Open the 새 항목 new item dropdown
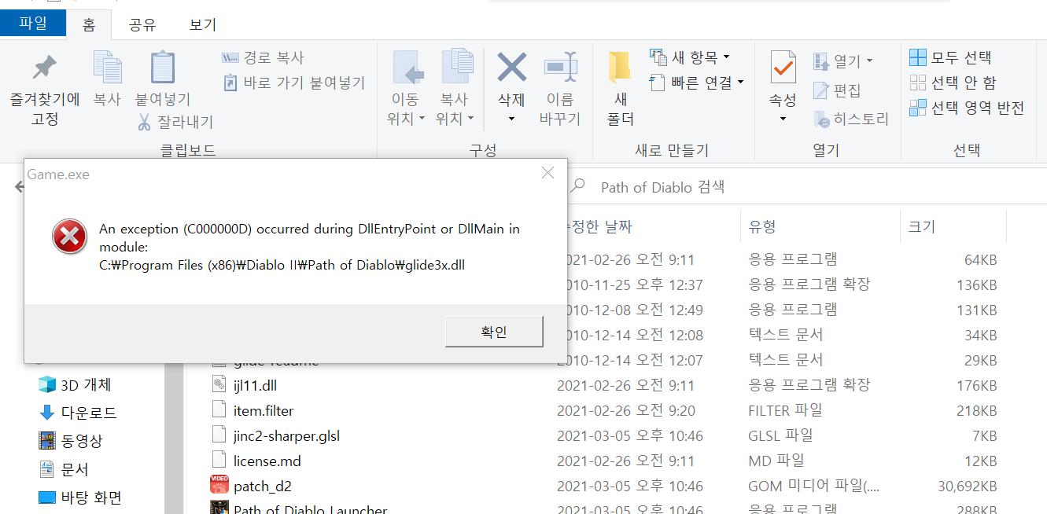Viewport: 1047px width, 514px height. click(x=690, y=57)
